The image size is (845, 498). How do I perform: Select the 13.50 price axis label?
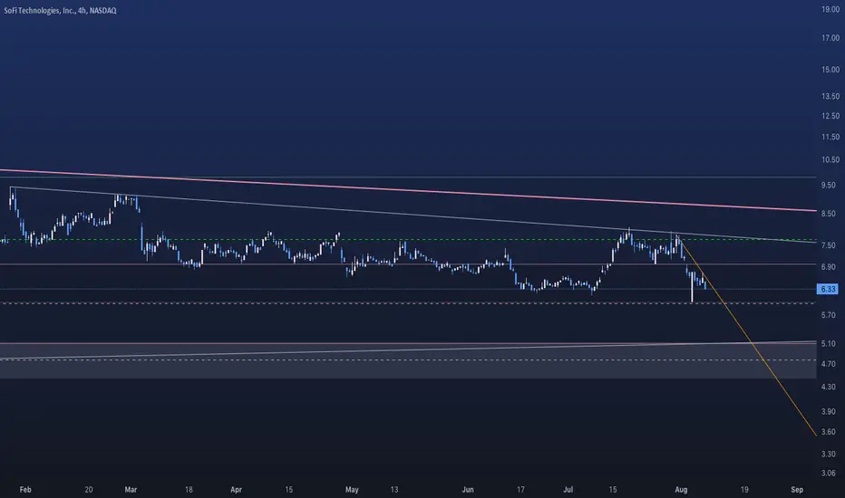[830, 96]
